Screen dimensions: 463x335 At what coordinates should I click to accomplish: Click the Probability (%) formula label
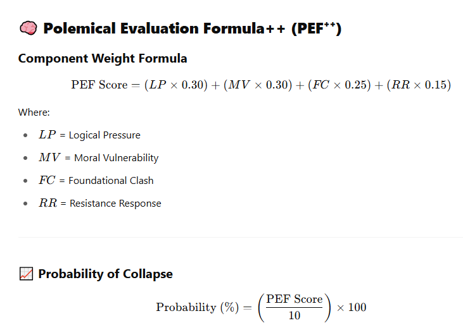coord(197,307)
